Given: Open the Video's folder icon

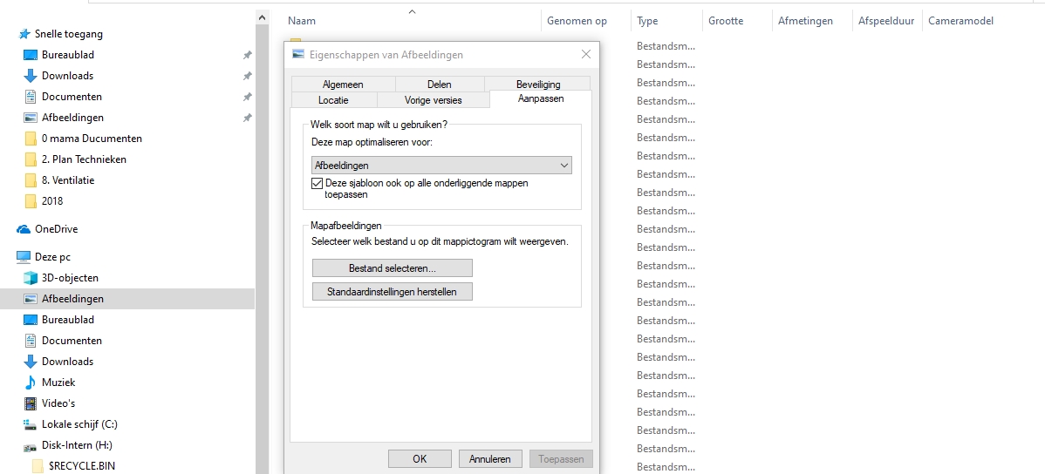Looking at the screenshot, I should [x=31, y=403].
